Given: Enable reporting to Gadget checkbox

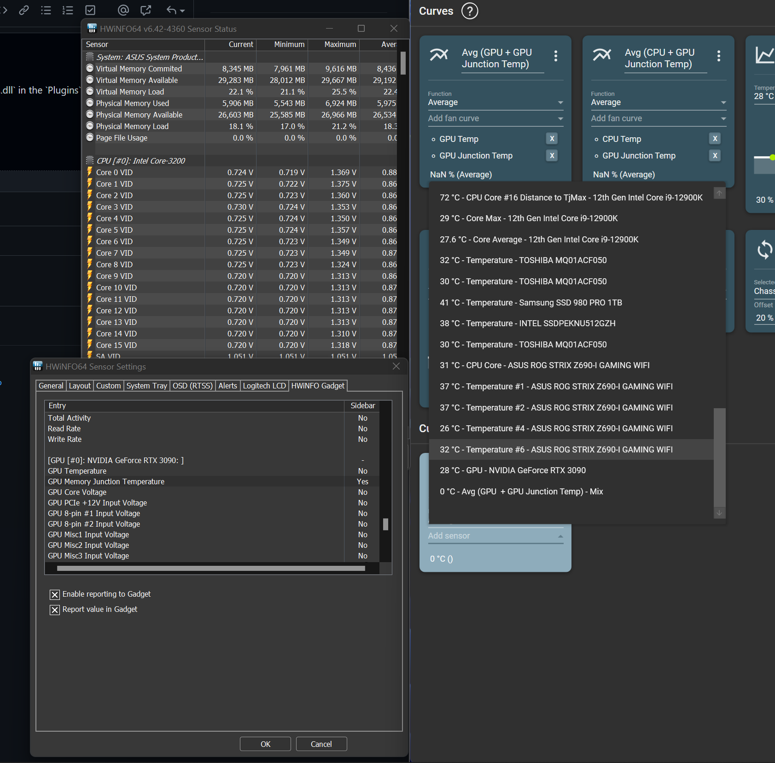Looking at the screenshot, I should (x=55, y=594).
